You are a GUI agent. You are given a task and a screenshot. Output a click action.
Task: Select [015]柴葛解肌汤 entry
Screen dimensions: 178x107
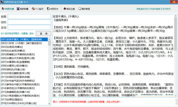(x=24, y=92)
